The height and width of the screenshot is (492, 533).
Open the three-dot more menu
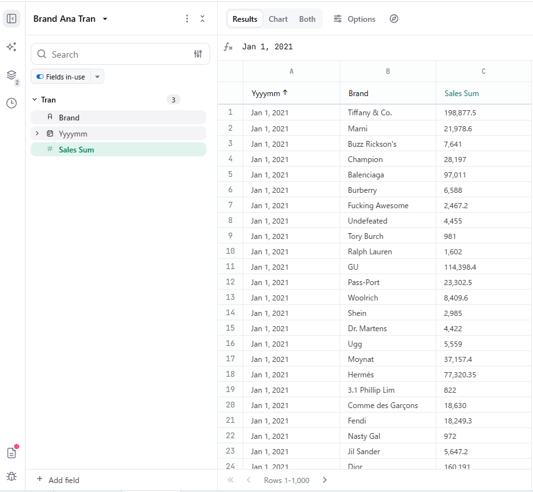point(187,19)
